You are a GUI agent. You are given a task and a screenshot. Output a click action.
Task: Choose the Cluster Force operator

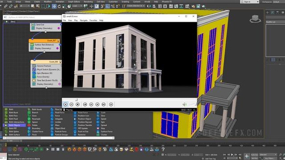click(x=36, y=132)
